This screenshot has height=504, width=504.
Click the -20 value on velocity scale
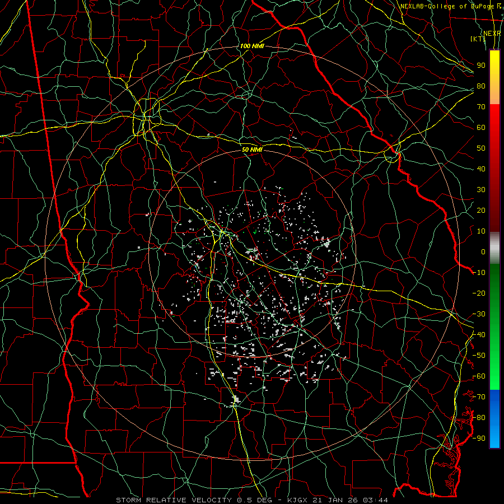click(x=479, y=293)
